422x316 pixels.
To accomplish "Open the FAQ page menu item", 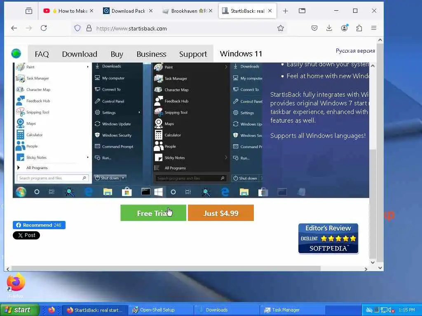I will pos(42,54).
